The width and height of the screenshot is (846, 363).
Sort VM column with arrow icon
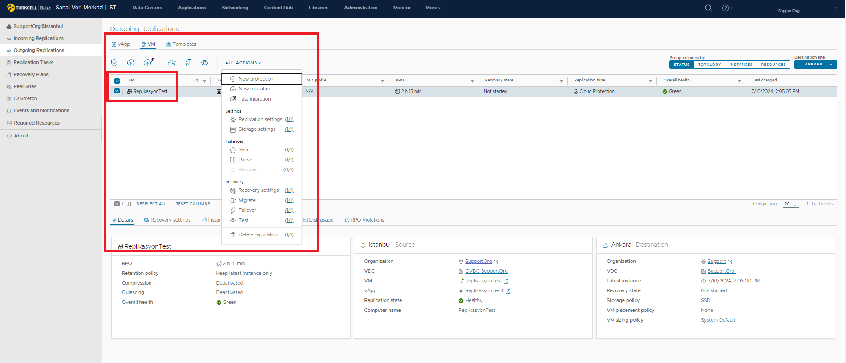pos(197,81)
